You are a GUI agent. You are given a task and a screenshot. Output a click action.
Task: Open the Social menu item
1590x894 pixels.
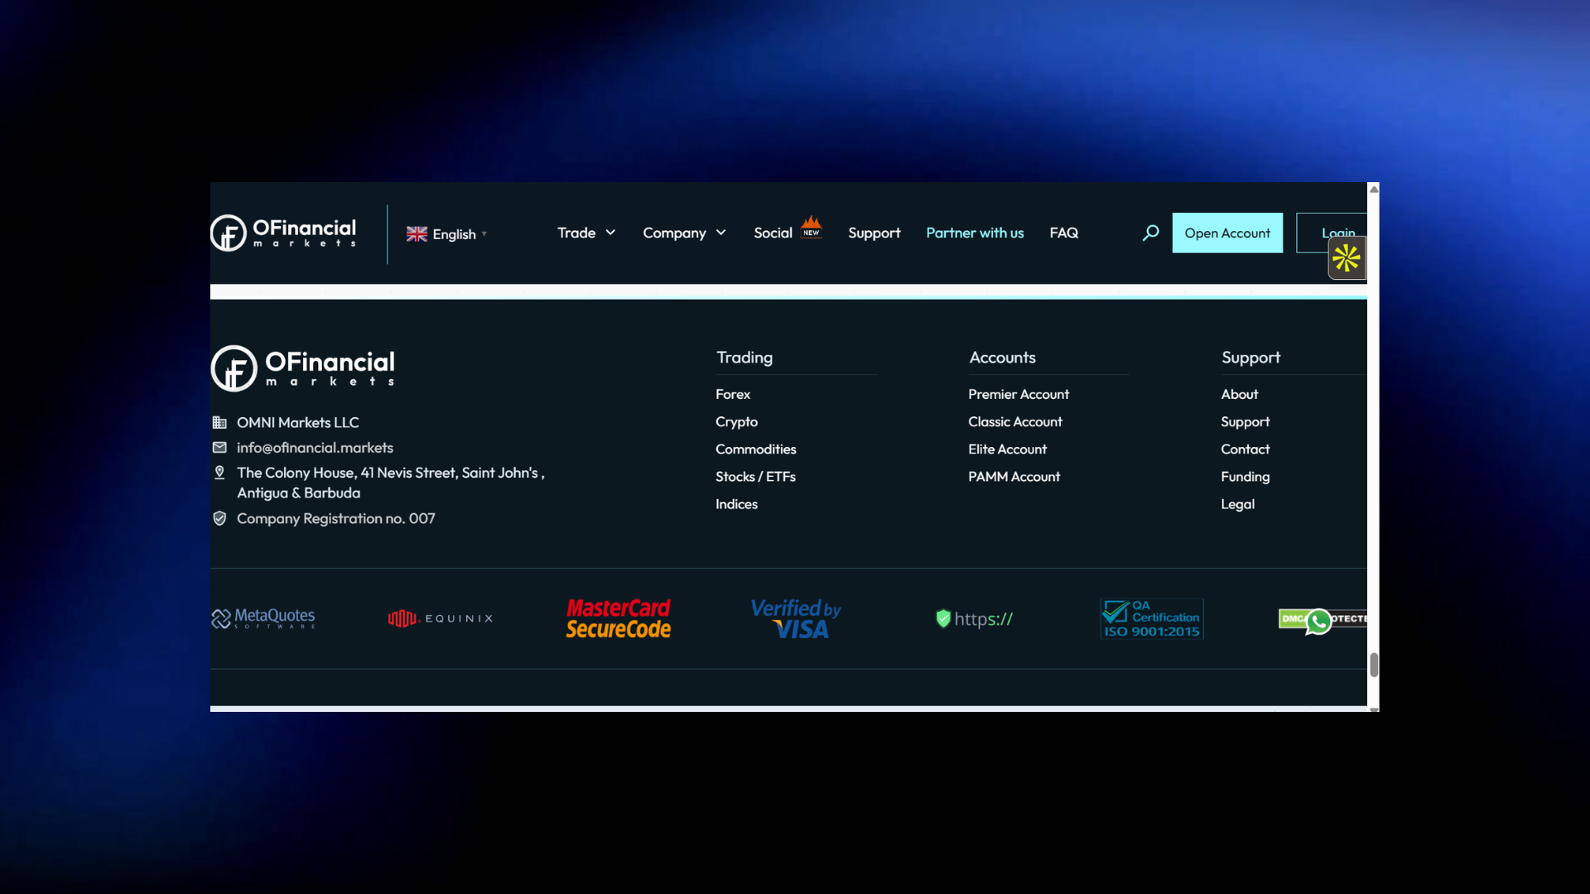pyautogui.click(x=773, y=233)
